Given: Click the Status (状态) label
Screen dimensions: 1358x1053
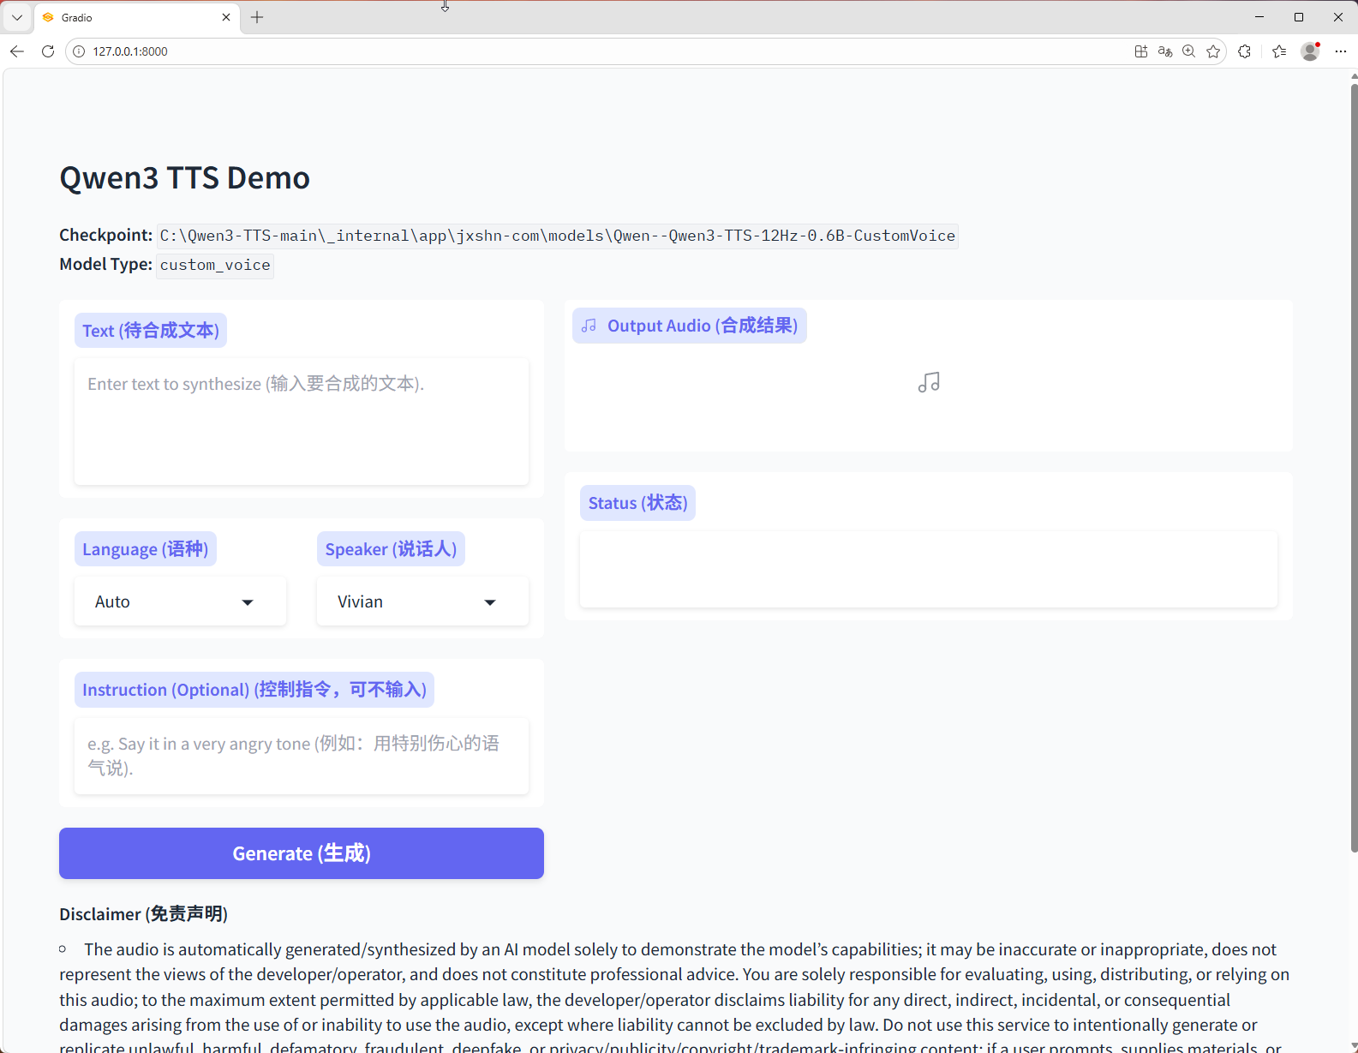Looking at the screenshot, I should (x=638, y=503).
